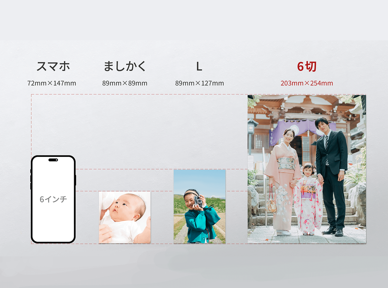388x288 pixels.
Task: Select the L size heading
Action: [199, 67]
